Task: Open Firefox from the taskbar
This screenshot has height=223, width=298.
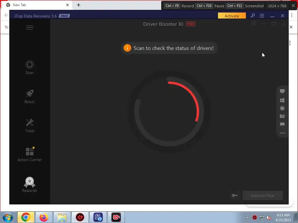Action: click(44, 217)
